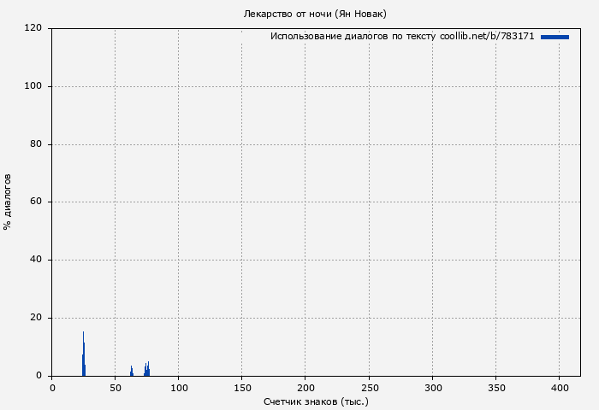This screenshot has width=599, height=410.
Task: Click the x-axis label "Счетчик знаков (тыс.)"
Action: pyautogui.click(x=316, y=401)
